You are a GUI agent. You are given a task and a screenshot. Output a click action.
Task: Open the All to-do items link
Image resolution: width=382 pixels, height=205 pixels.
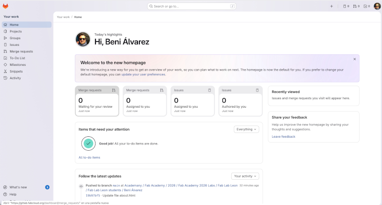point(89,157)
